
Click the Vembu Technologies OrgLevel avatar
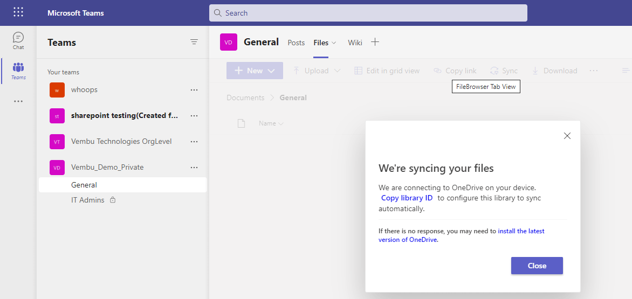click(57, 142)
